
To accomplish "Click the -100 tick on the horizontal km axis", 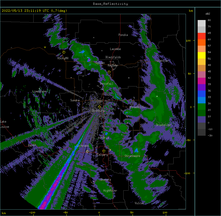I will tap(32, 212).
